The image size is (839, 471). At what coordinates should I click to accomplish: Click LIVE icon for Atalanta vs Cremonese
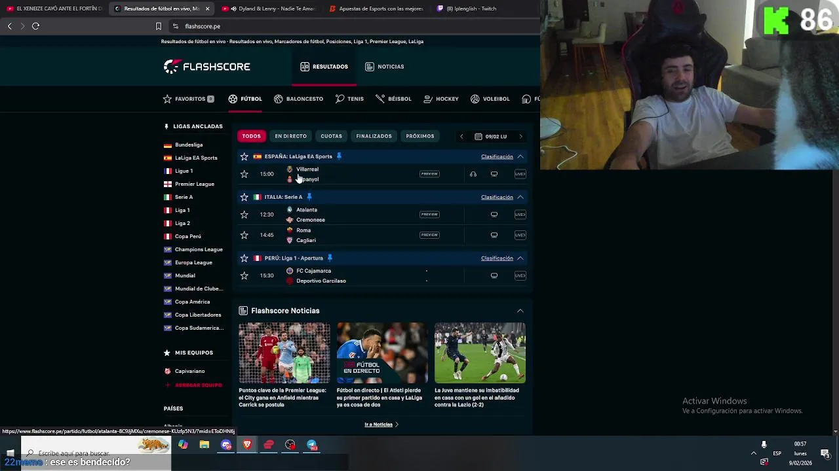(x=520, y=215)
